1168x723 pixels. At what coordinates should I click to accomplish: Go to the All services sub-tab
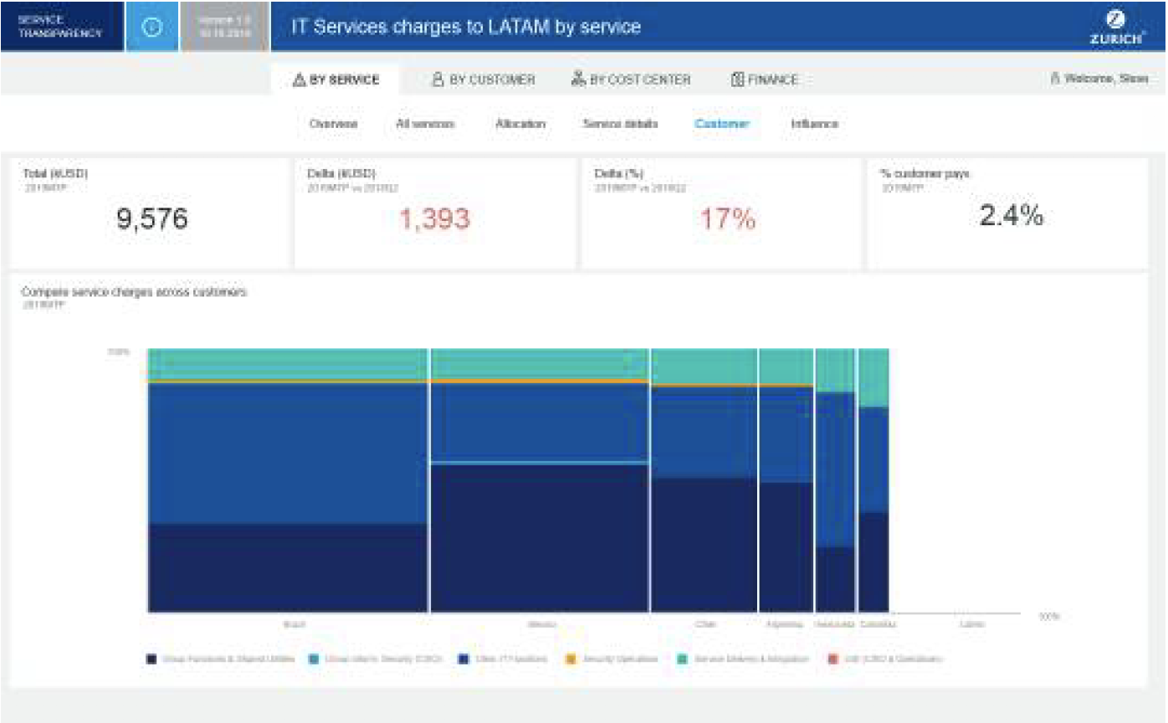coord(425,124)
